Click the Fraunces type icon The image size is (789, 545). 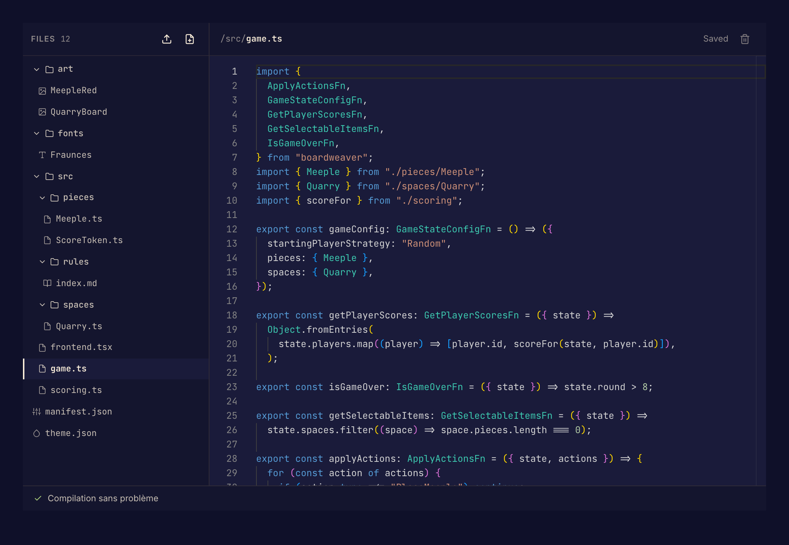pos(42,155)
